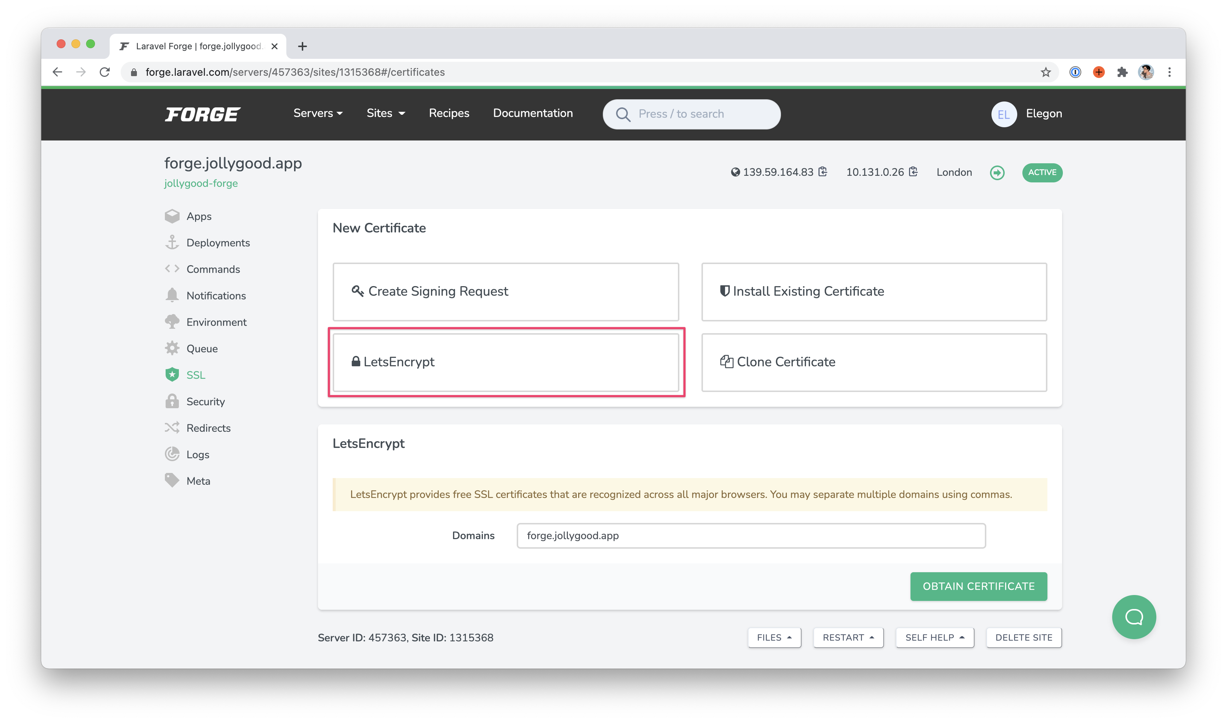Click Elegon account name
The image size is (1227, 723).
coord(1044,114)
